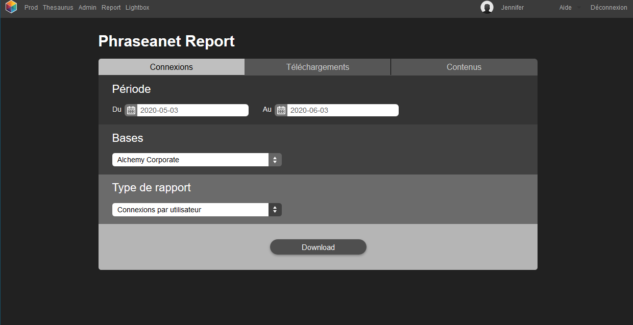Open the Lightbox menu

point(137,7)
